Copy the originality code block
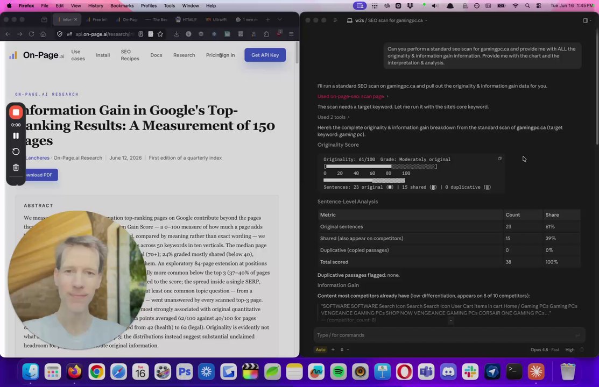Screen dimensions: 599x387 point(499,159)
